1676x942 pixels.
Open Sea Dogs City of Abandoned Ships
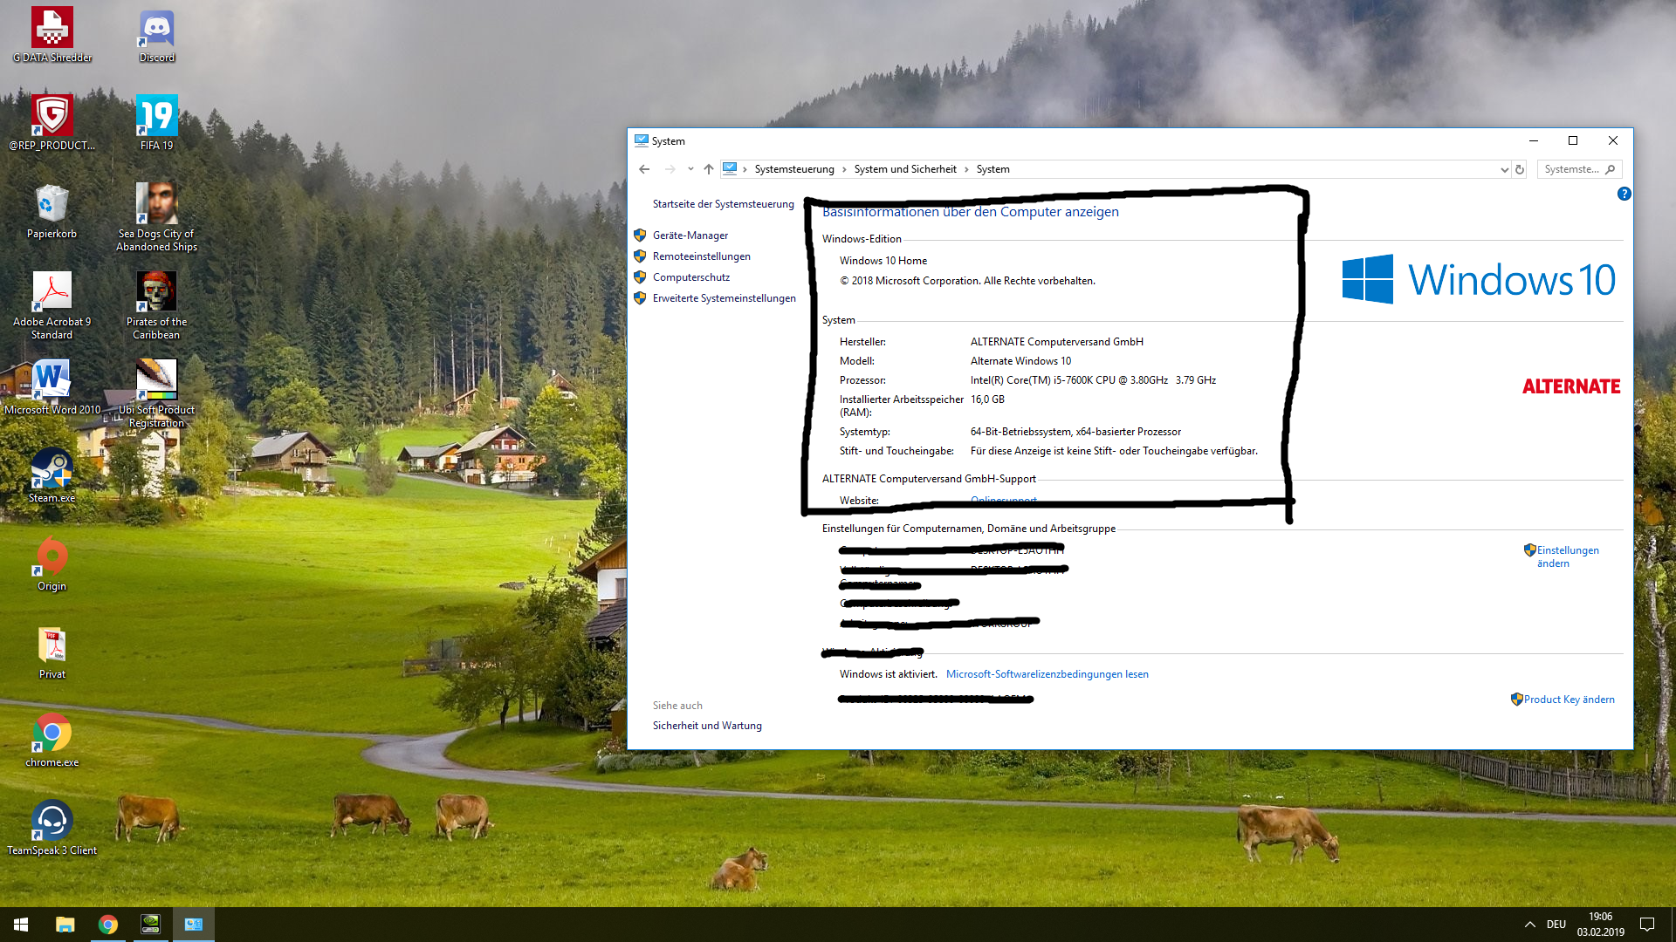click(157, 217)
